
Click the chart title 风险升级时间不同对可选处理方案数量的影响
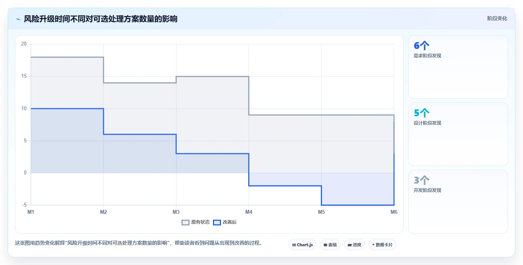(101, 19)
